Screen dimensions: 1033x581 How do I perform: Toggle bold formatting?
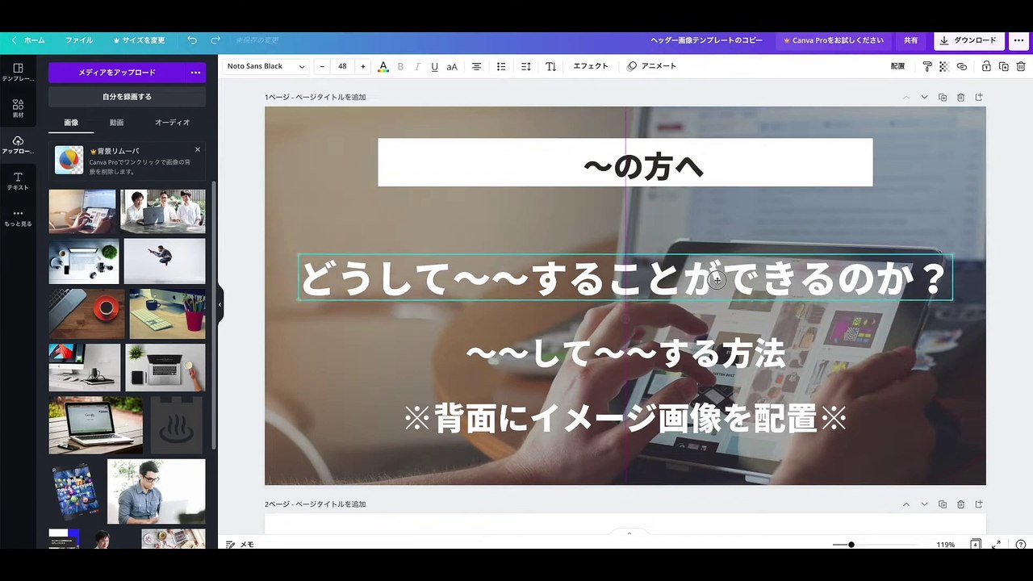click(x=400, y=66)
